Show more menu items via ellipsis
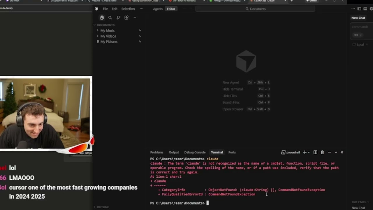 142,9
